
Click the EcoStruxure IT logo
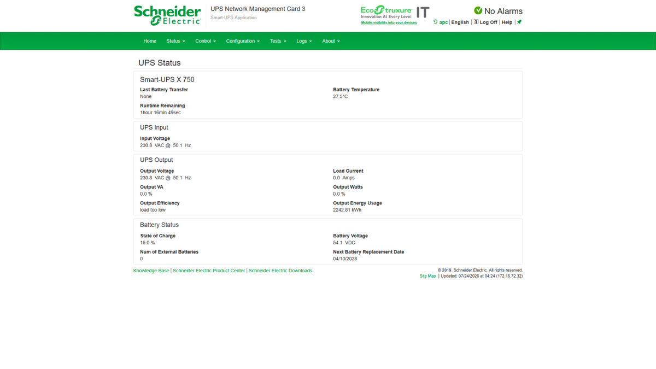(x=395, y=13)
